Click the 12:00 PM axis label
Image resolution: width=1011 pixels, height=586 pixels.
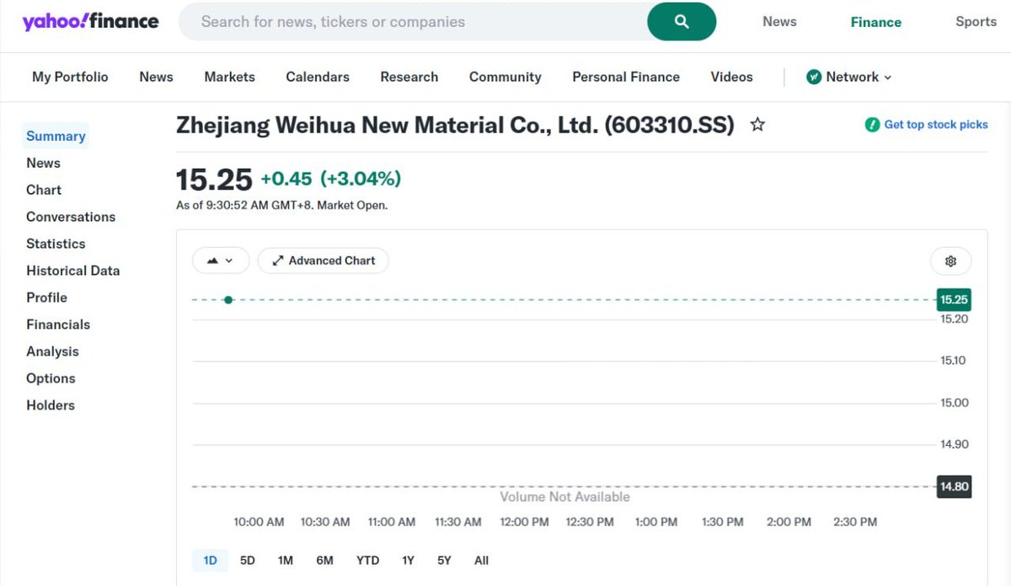pos(524,522)
